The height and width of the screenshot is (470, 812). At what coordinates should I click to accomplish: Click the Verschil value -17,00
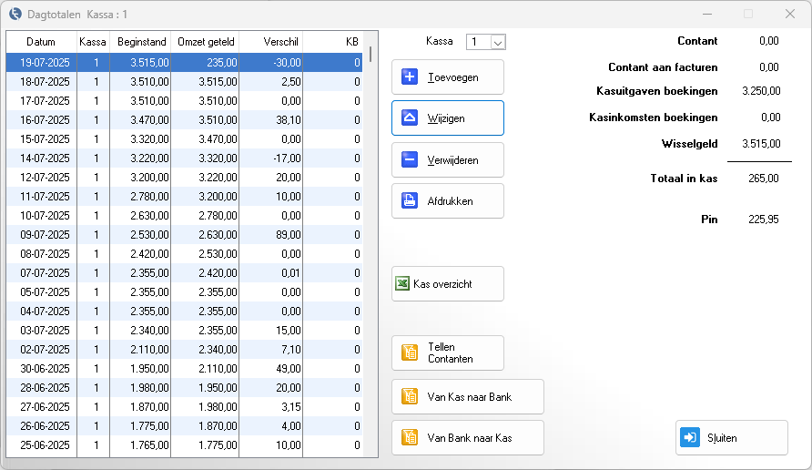tap(287, 158)
